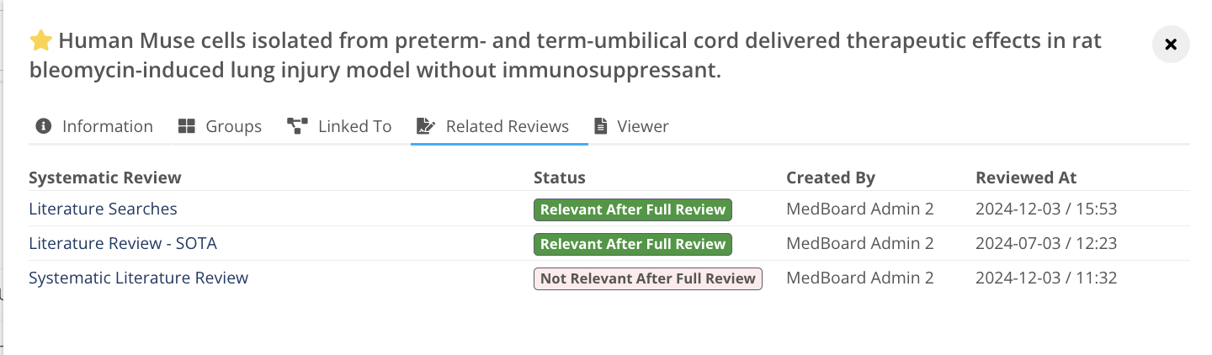1212x355 pixels.
Task: Switch to the Linked To tab
Action: (354, 126)
